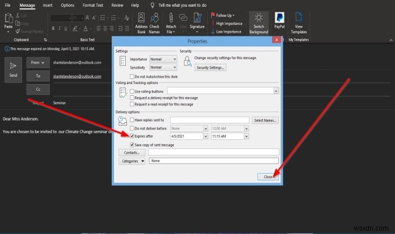Viewport: 395px width, 234px height.
Task: Click the Attach File paperclip icon
Action: point(171,18)
